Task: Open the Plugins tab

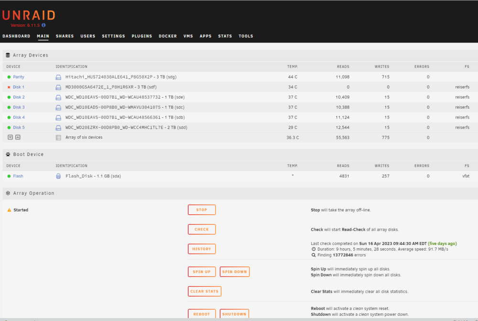Action: 142,36
